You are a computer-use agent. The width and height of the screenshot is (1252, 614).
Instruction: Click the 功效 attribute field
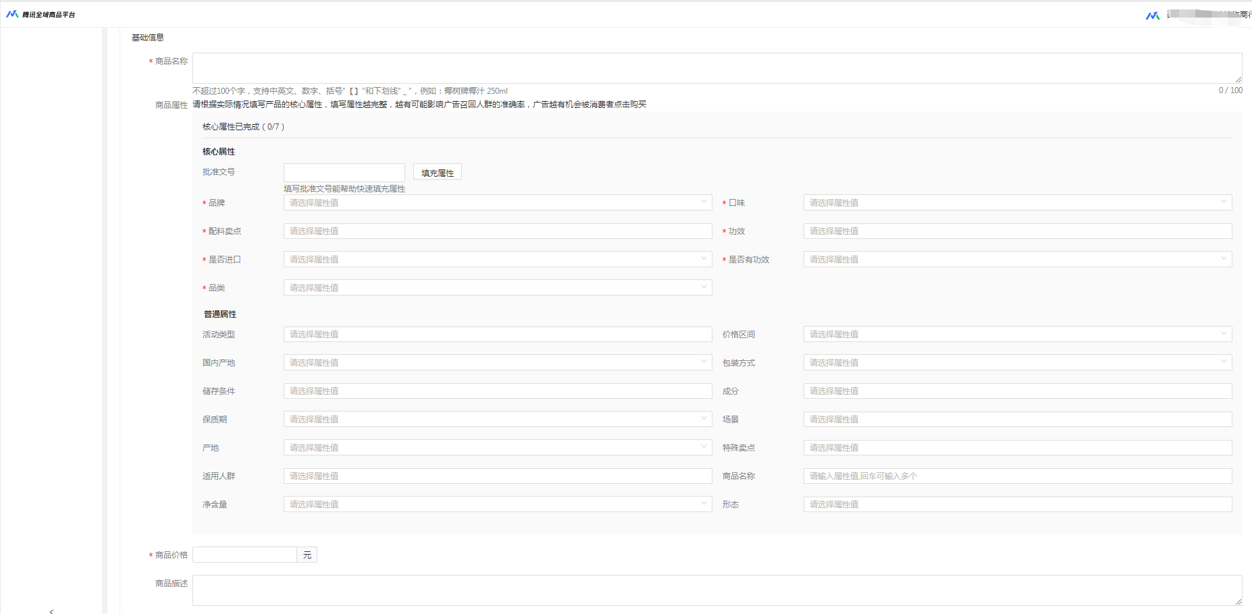pyautogui.click(x=1017, y=231)
